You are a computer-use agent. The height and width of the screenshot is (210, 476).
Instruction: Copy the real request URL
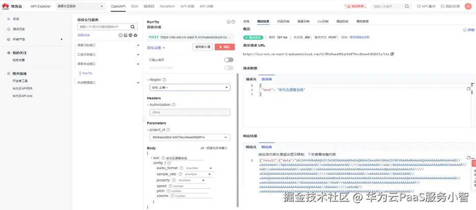[392, 54]
